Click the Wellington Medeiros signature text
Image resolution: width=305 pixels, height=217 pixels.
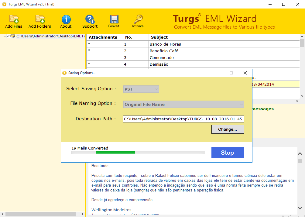click(x=111, y=210)
